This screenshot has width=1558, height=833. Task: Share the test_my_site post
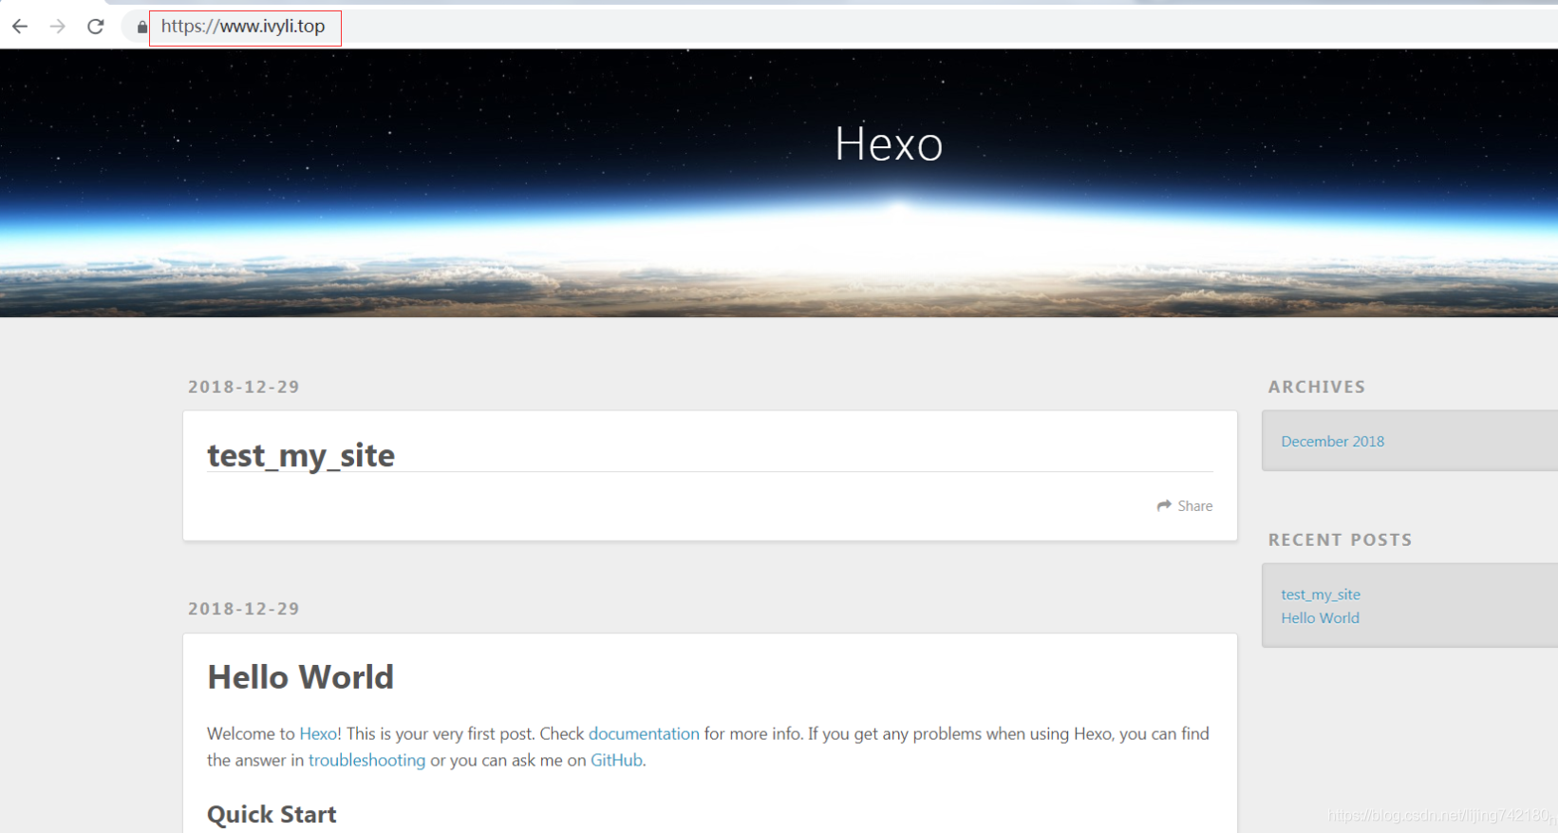tap(1185, 506)
